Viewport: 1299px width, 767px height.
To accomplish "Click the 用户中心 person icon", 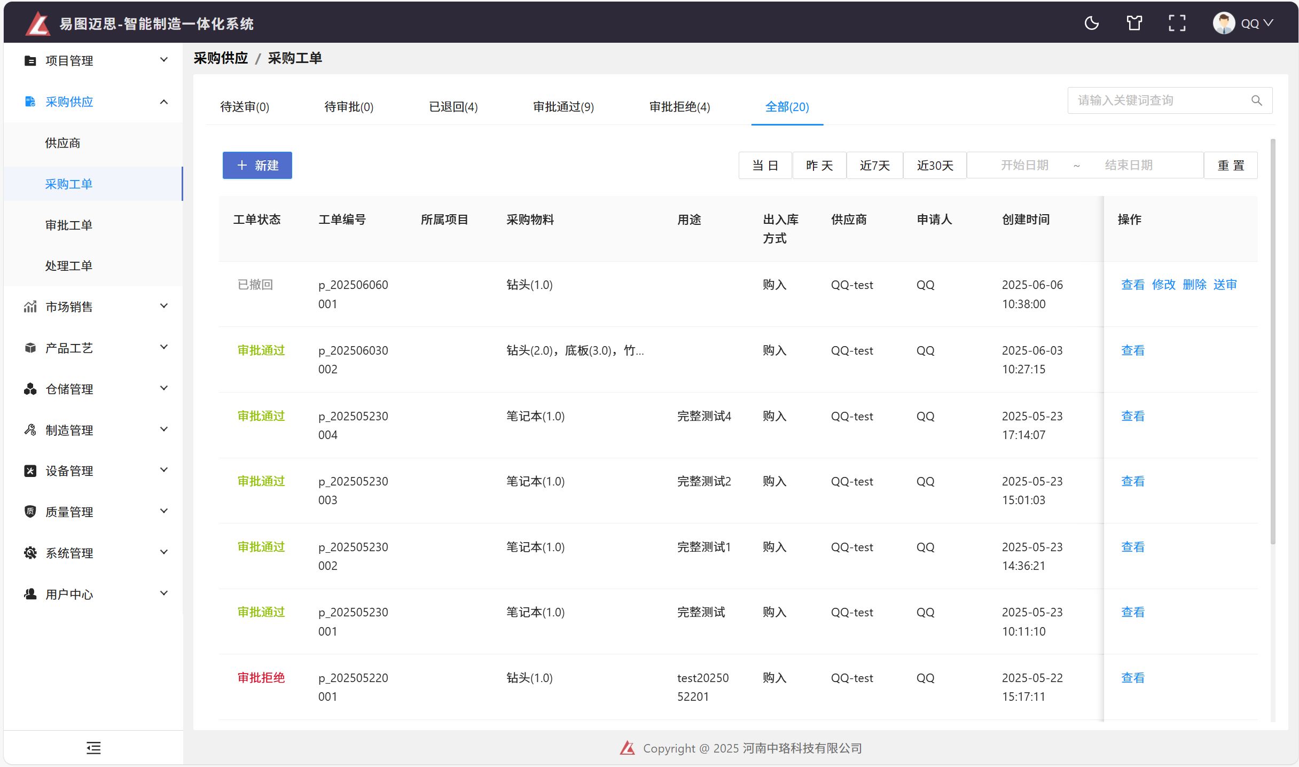I will point(30,594).
